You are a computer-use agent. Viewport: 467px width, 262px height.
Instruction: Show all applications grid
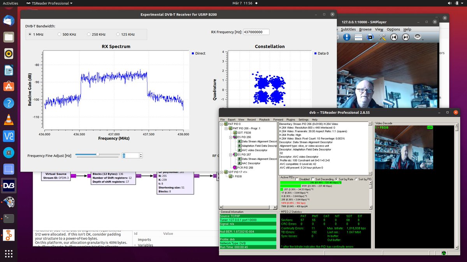pyautogui.click(x=9, y=253)
